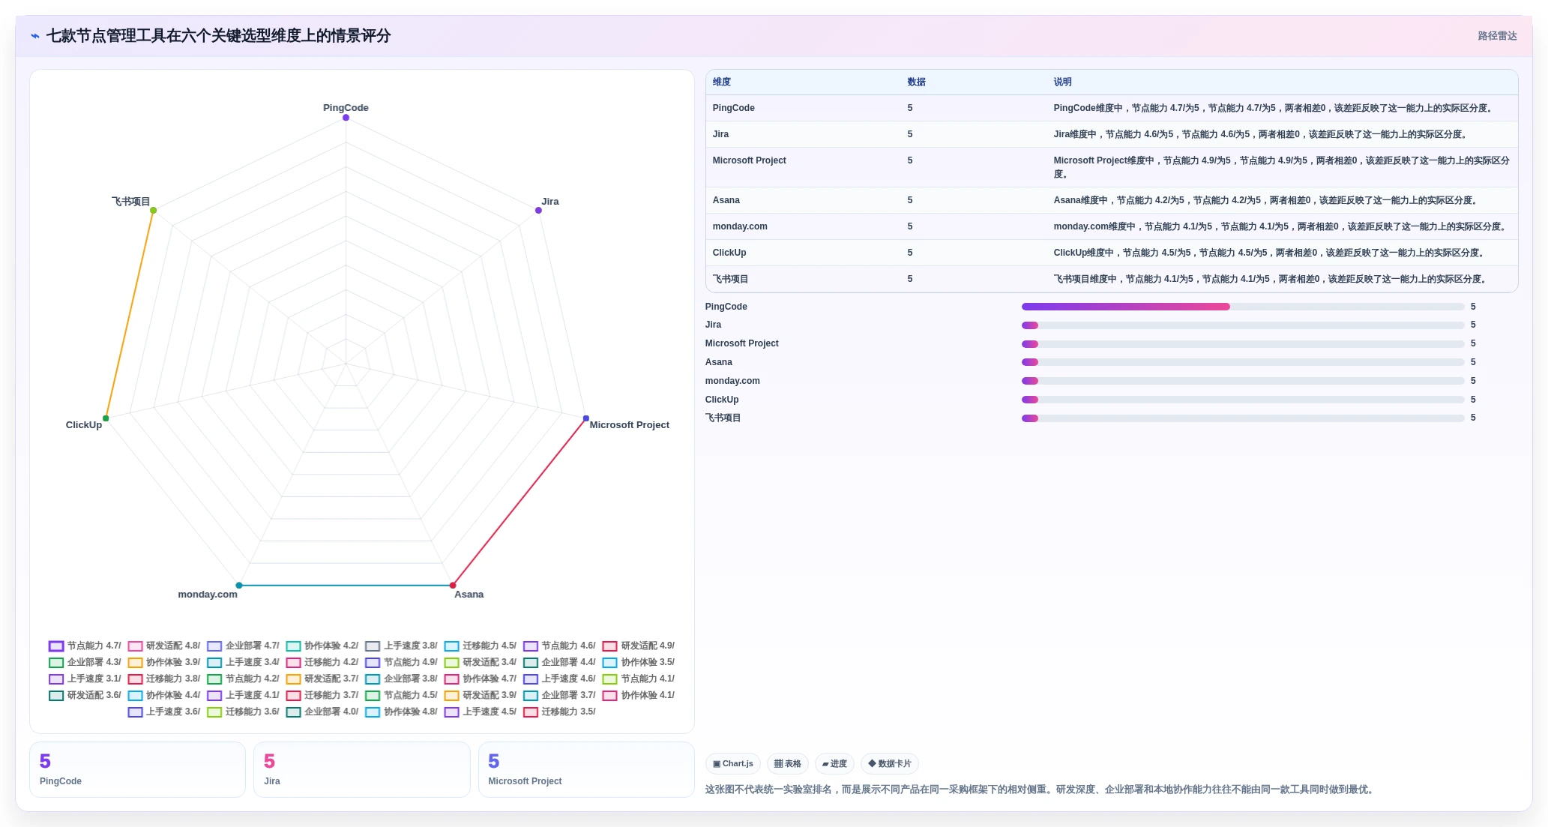Click the ClickUp progress bar

tap(1243, 400)
